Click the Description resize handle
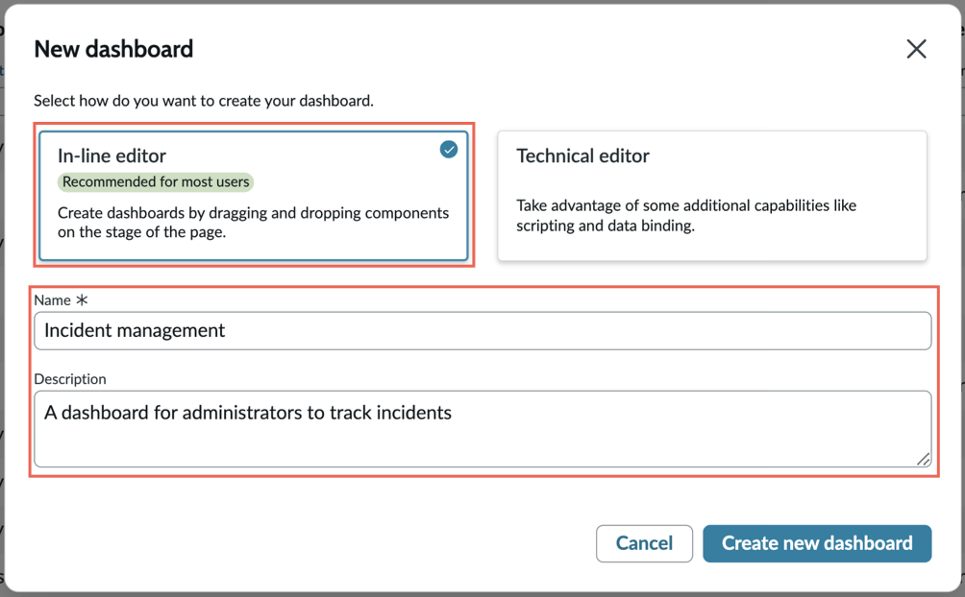965x597 pixels. point(923,460)
